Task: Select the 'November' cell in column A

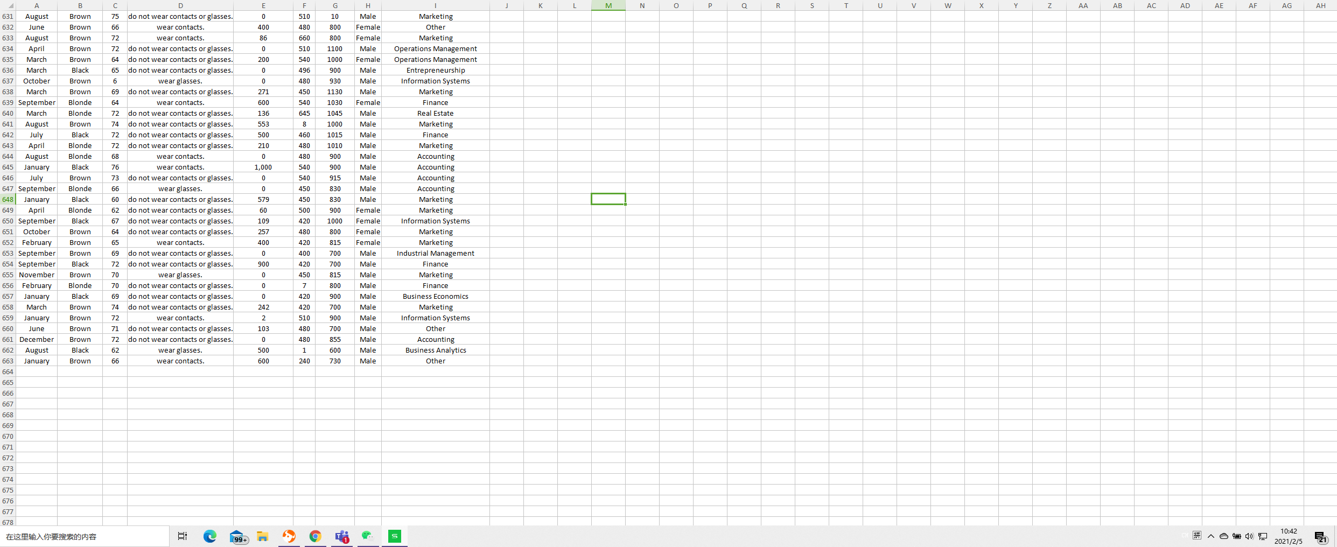Action: tap(37, 275)
